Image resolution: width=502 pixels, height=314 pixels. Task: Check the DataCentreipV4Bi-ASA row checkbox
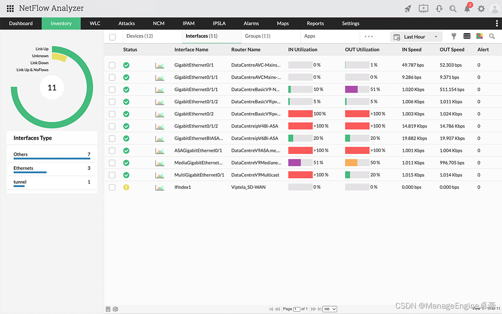click(112, 126)
